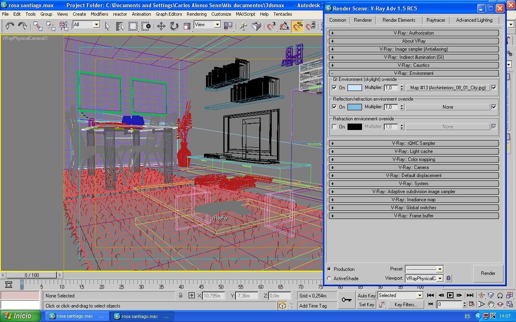This screenshot has height=322, width=516.
Task: Collapse the V-Ray:: Environment rollout
Action: point(414,73)
